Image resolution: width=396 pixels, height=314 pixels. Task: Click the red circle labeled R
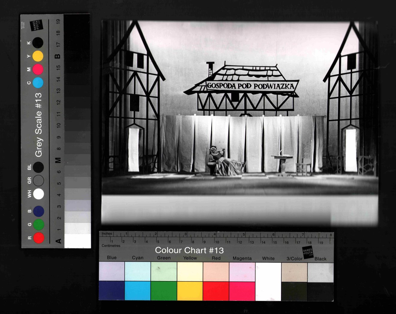(39, 238)
